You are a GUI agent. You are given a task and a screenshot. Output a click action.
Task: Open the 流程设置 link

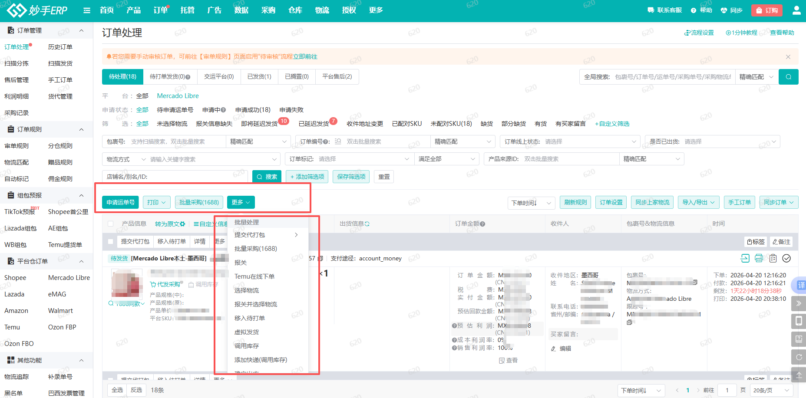(x=699, y=33)
